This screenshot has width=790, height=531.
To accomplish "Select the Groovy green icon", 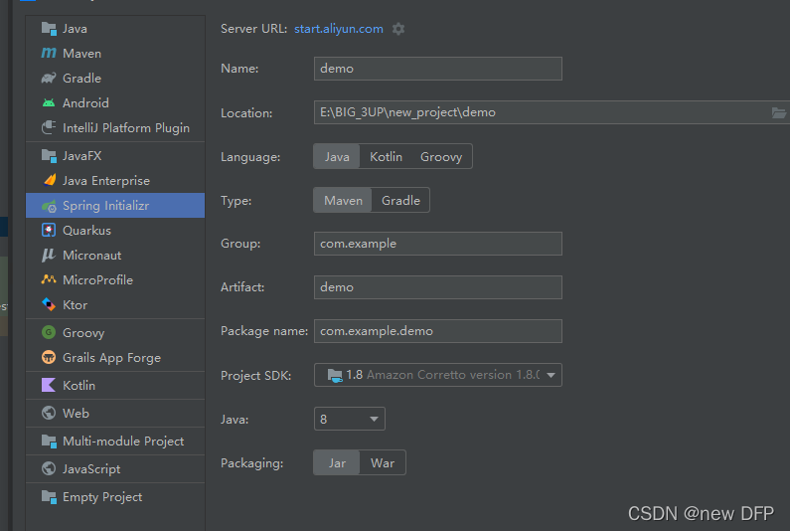I will point(49,332).
